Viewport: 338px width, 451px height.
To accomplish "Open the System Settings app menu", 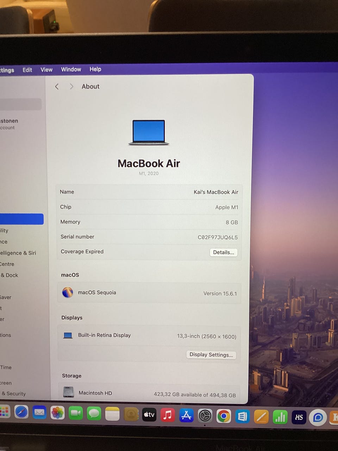I will coord(7,70).
